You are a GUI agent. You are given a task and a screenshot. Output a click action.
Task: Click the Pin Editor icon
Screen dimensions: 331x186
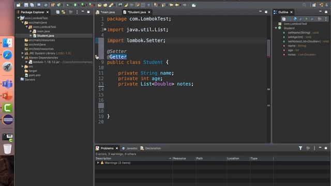(193, 5)
